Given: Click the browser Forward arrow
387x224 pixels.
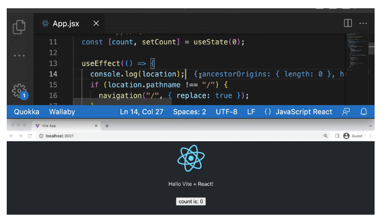Looking at the screenshot, I should click(x=21, y=136).
